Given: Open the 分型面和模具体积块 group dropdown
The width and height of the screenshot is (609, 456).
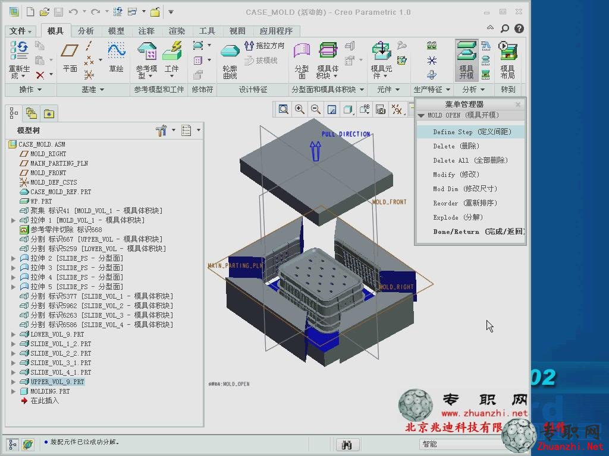Looking at the screenshot, I should (x=328, y=90).
